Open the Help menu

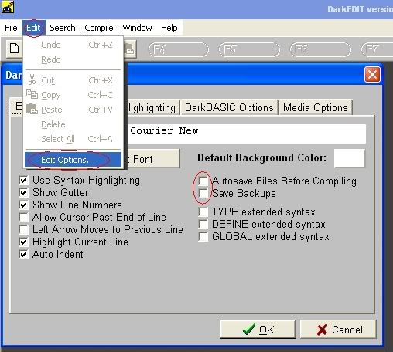(169, 28)
